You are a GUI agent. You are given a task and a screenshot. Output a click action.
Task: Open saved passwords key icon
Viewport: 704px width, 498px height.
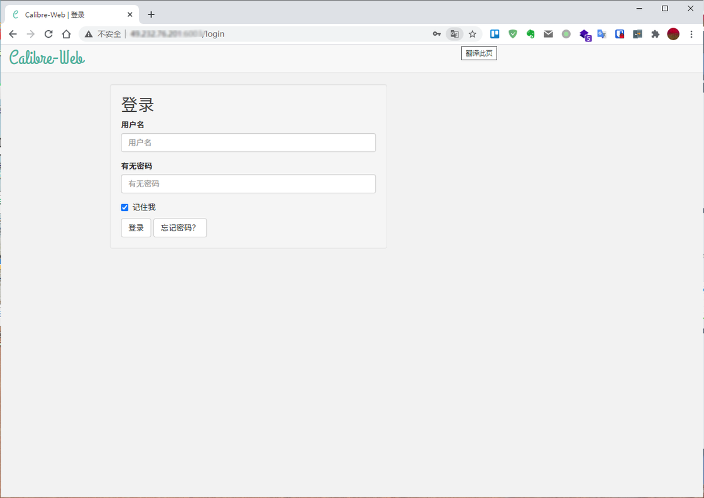pos(436,34)
